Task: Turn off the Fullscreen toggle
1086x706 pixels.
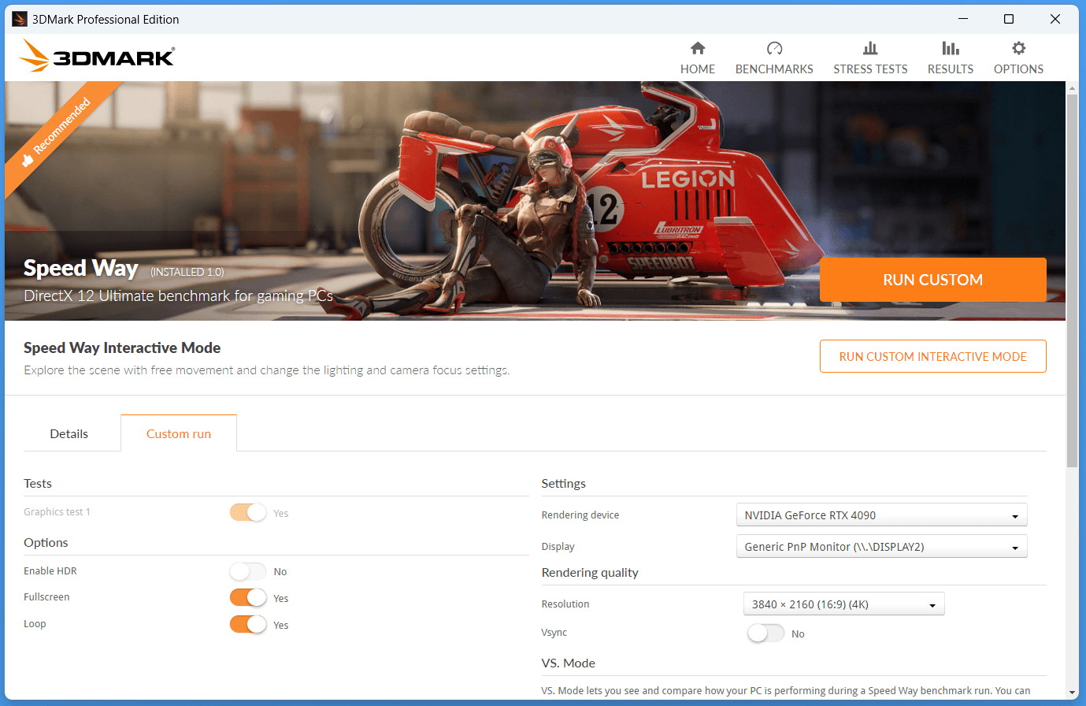Action: pos(248,598)
